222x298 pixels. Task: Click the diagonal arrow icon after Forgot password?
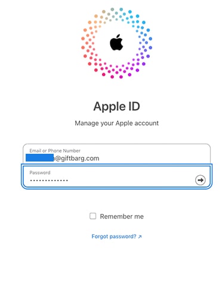140,237
